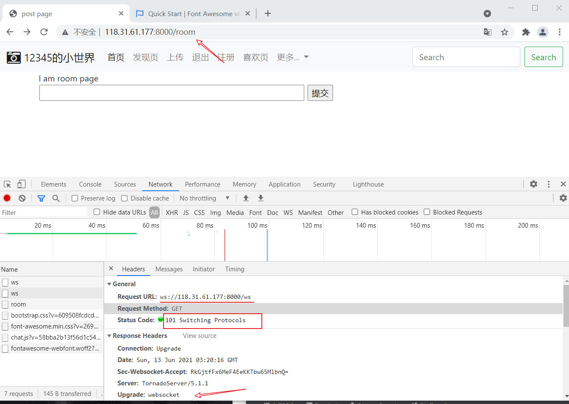Image resolution: width=569 pixels, height=404 pixels.
Task: Filter requests by WS type
Action: [288, 212]
